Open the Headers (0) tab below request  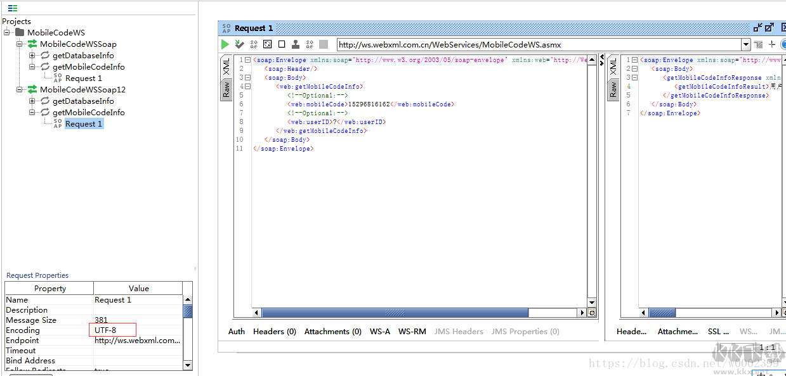point(274,332)
